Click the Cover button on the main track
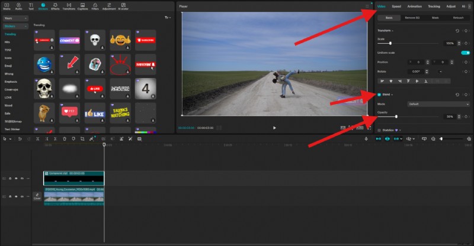 (x=37, y=196)
